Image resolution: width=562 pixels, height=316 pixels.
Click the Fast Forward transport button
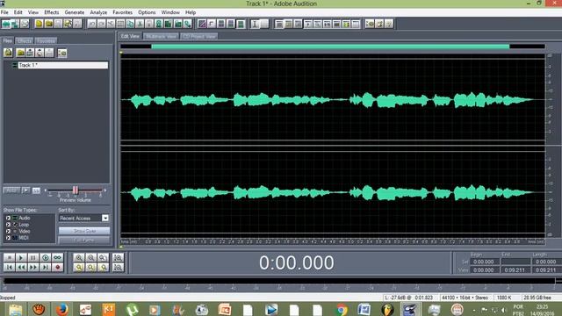[33, 267]
